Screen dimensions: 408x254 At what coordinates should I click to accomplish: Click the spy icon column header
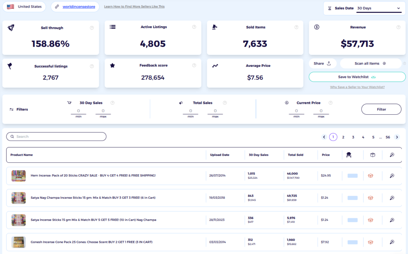(x=349, y=155)
